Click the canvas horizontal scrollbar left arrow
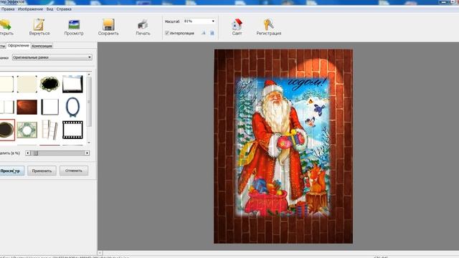Image resolution: width=459 pixels, height=258 pixels. tap(100, 253)
